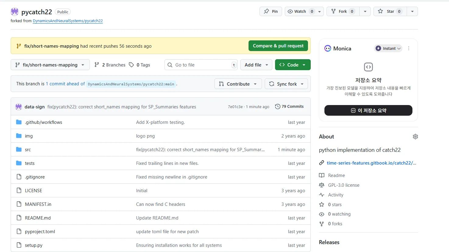Screen dimensions: 449x252
Task: Open commit message 'Add X-platform testing.'
Action: pos(161,122)
